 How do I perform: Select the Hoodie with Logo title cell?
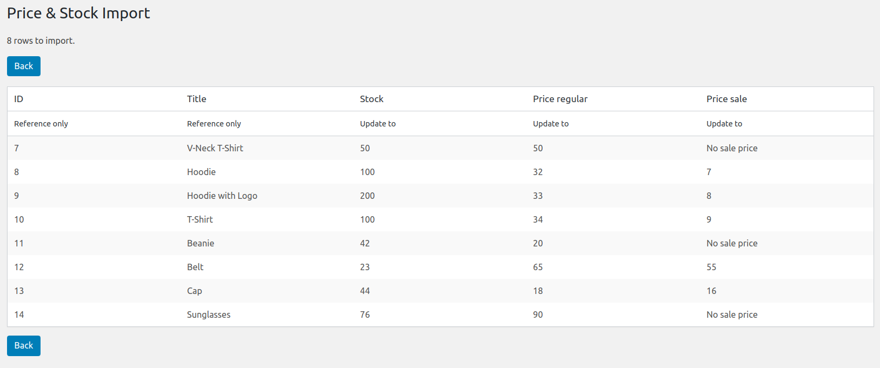pos(222,196)
